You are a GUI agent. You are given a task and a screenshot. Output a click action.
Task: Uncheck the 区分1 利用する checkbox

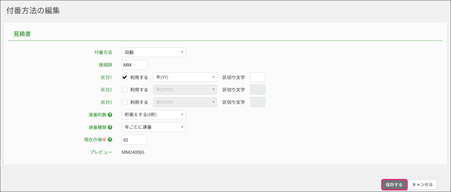(125, 77)
